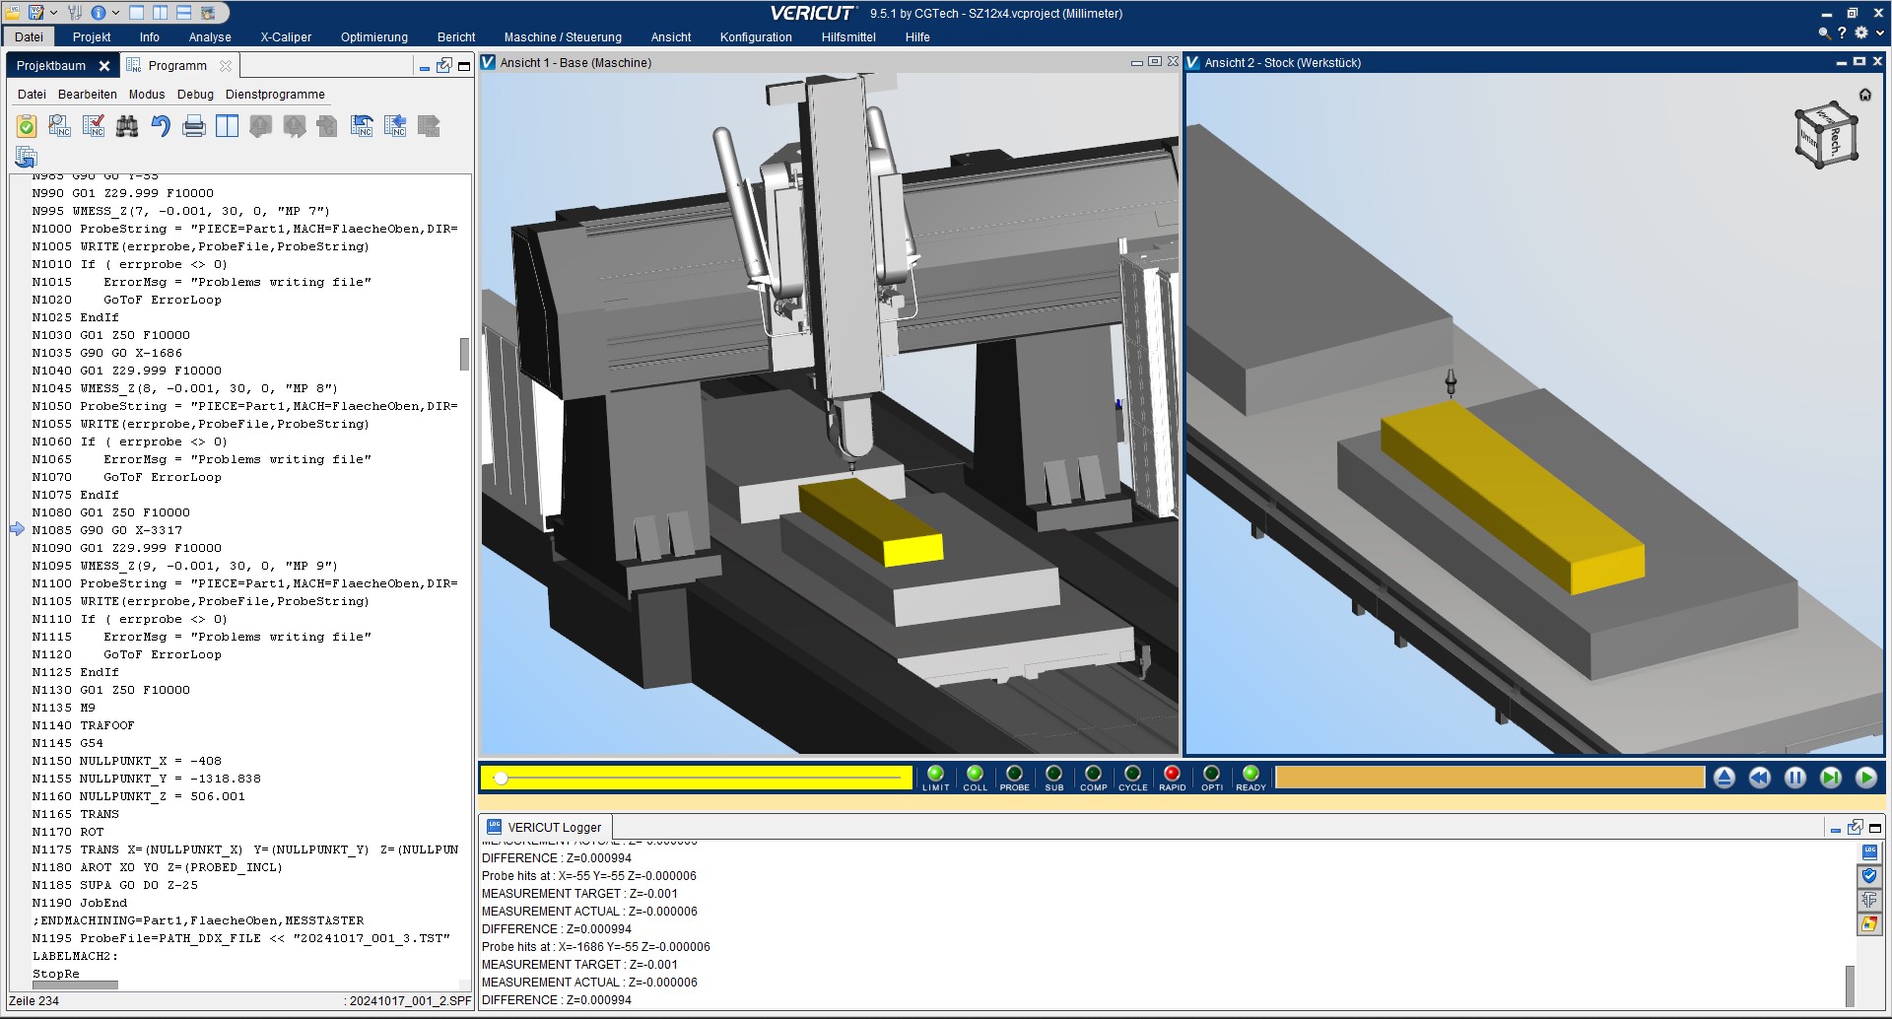Click the home view icon in Ansicht 2

pyautogui.click(x=1864, y=95)
